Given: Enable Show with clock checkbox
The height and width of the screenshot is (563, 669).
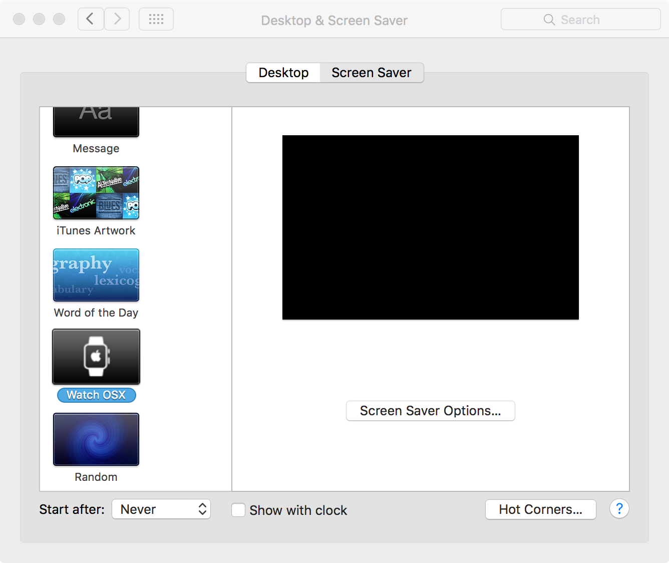Looking at the screenshot, I should click(238, 510).
